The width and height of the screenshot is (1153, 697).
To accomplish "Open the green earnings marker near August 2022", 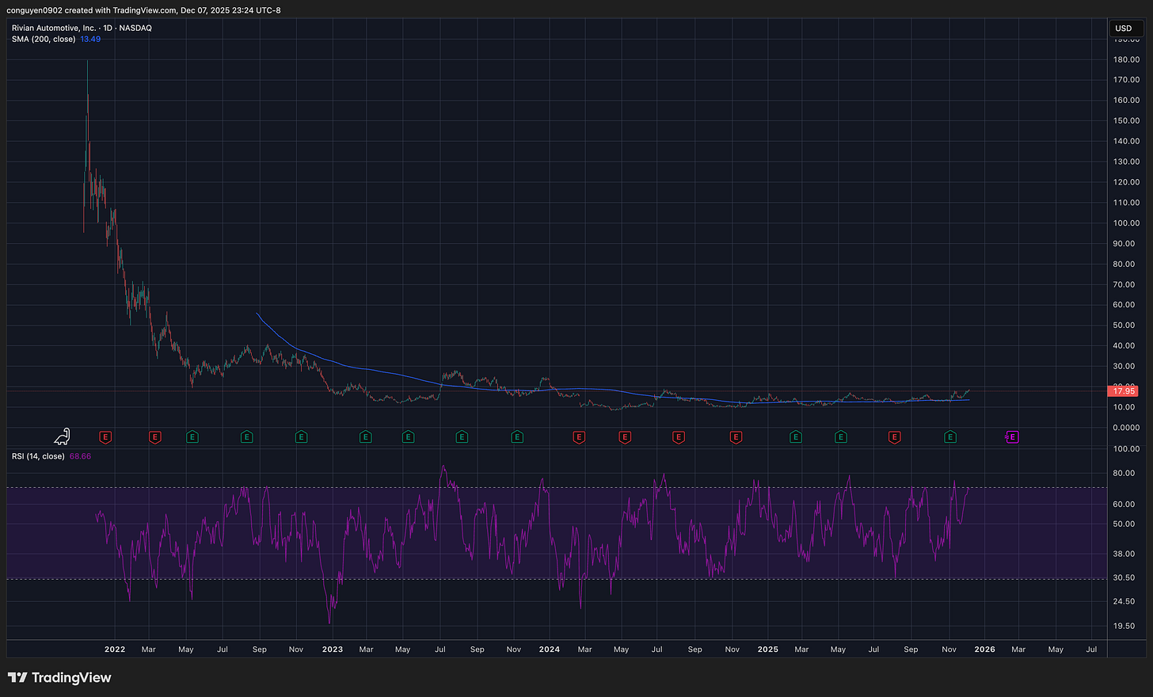I will (246, 436).
